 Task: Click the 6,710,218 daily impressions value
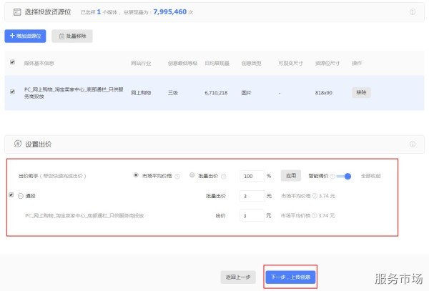point(216,93)
